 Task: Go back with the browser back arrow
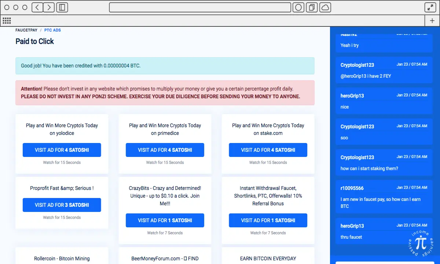pyautogui.click(x=37, y=7)
